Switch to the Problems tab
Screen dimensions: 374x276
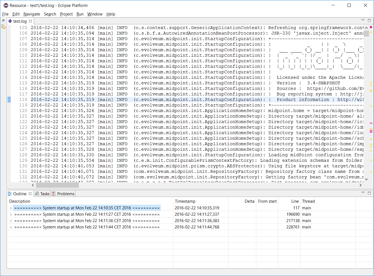(x=63, y=194)
